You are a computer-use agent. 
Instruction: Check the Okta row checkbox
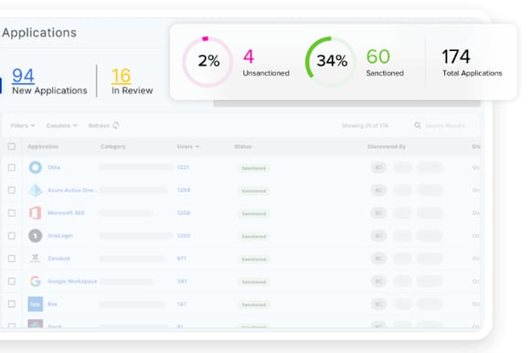pyautogui.click(x=12, y=167)
